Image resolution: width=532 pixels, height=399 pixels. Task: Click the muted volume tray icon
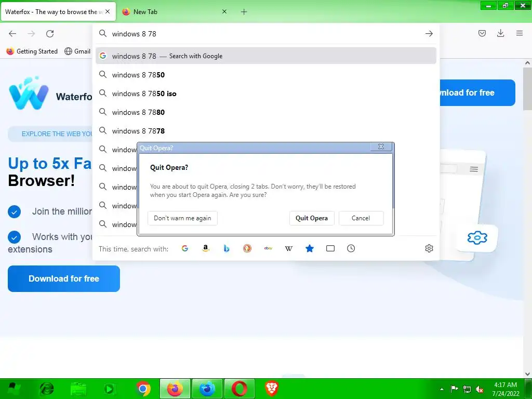[480, 389]
